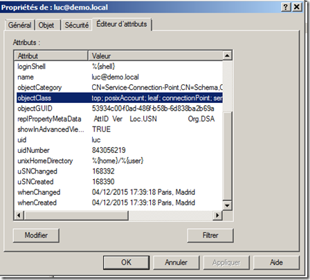Click the value 168390
Viewport: 310px width, 280px height.
(103, 182)
